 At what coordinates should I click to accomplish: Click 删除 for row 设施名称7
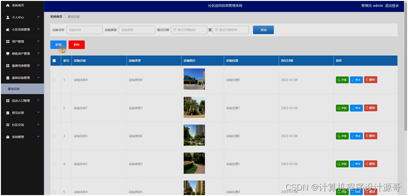point(370,108)
